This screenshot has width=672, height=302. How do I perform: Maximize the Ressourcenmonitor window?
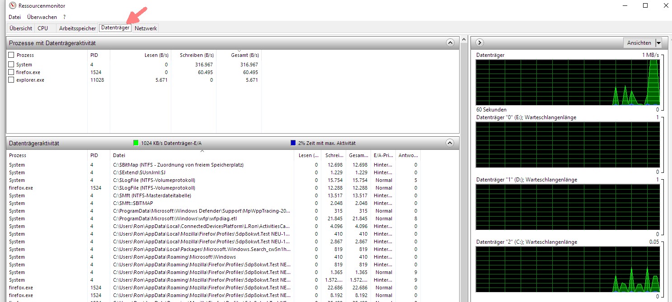click(645, 5)
